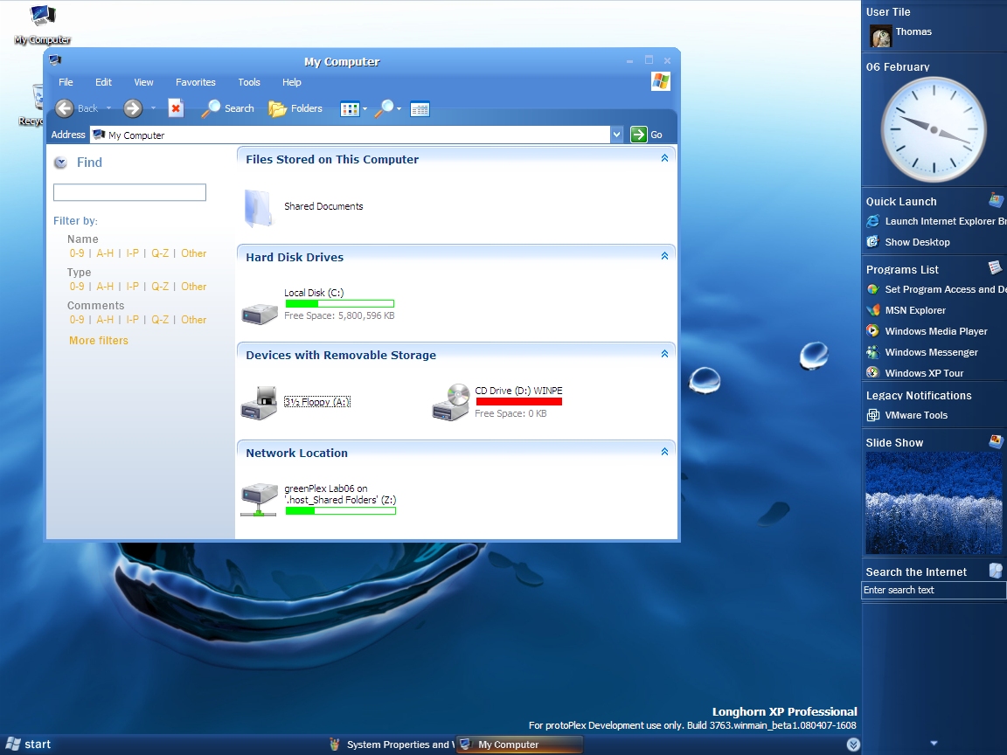Image resolution: width=1007 pixels, height=755 pixels.
Task: Click the analog clock in sidebar
Action: click(x=934, y=129)
